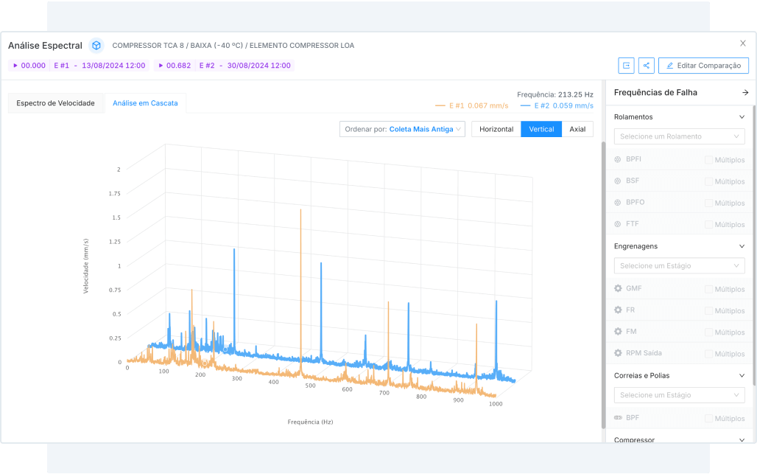Screen dimensions: 757x474
Task: Switch to Espectro de Velocidade tab
Action: pyautogui.click(x=56, y=103)
